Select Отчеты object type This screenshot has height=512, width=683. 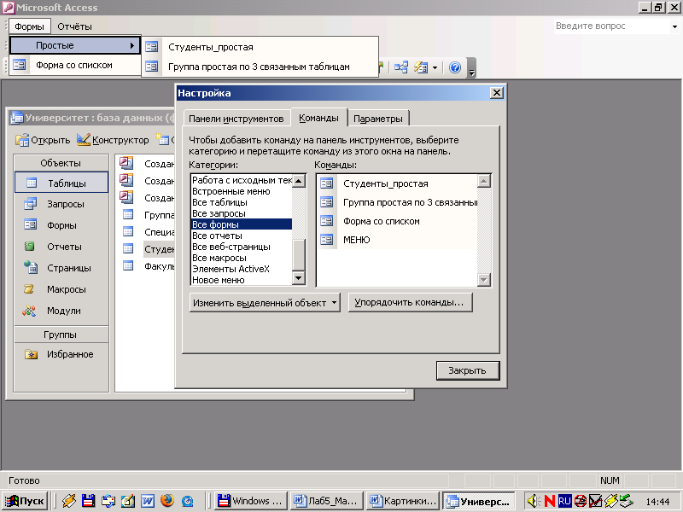click(x=61, y=247)
